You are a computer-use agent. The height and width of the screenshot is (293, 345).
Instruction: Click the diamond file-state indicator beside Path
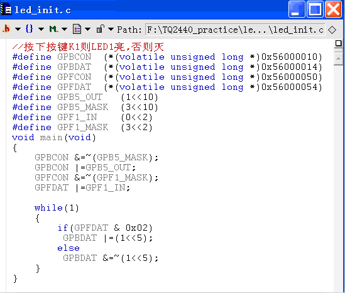[332, 30]
